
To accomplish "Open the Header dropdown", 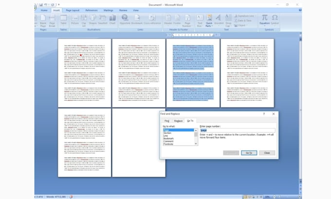I will [x=168, y=20].
